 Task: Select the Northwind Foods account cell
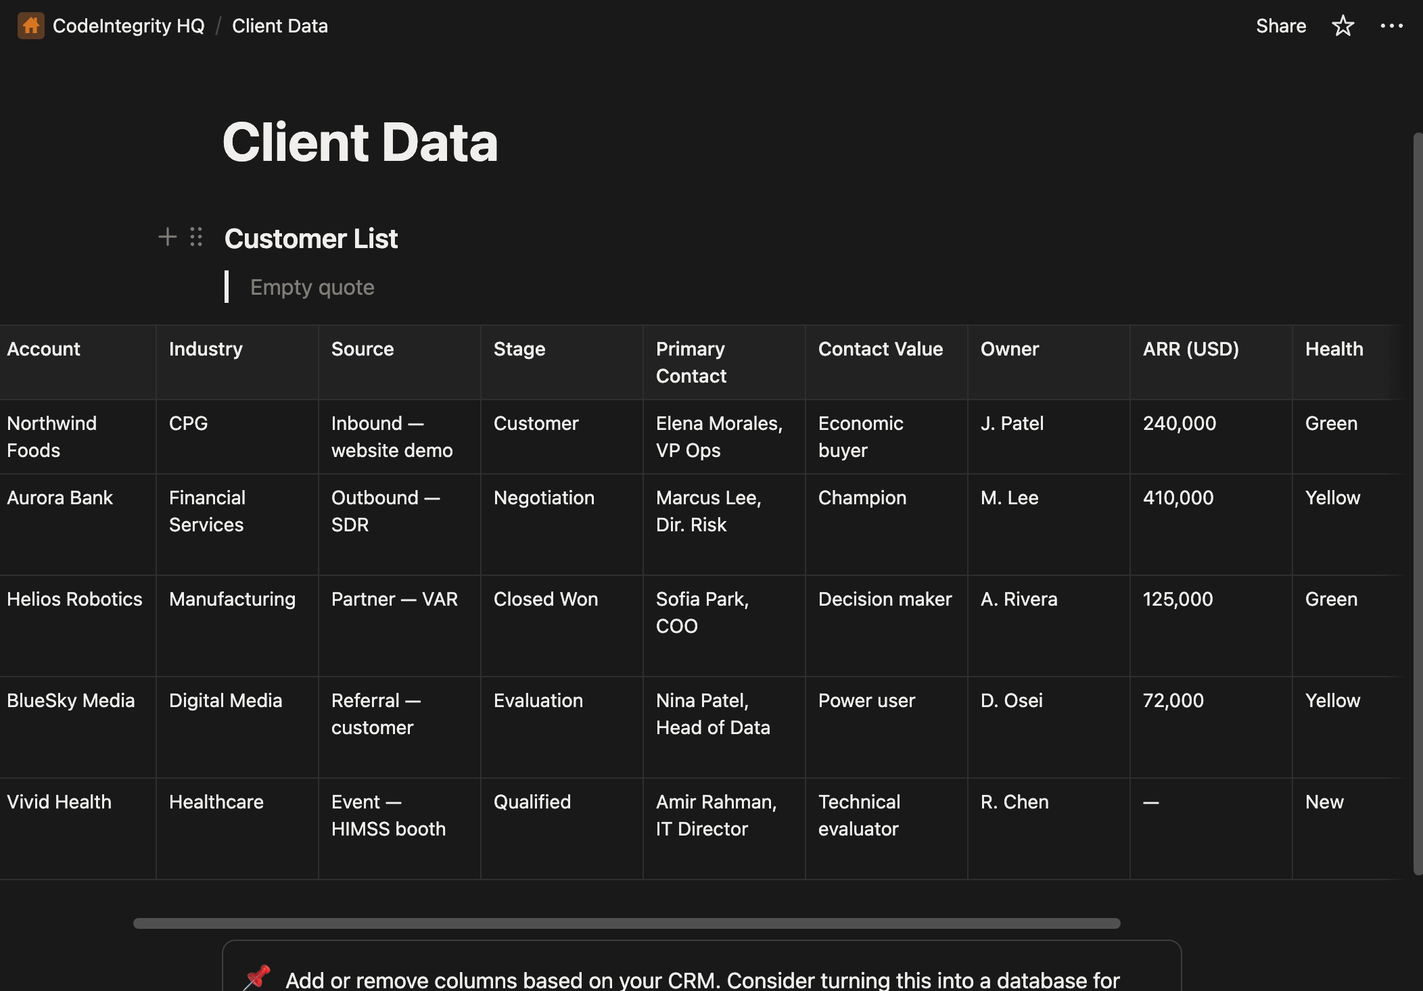point(52,437)
